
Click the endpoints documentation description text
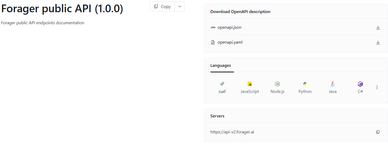pos(43,23)
